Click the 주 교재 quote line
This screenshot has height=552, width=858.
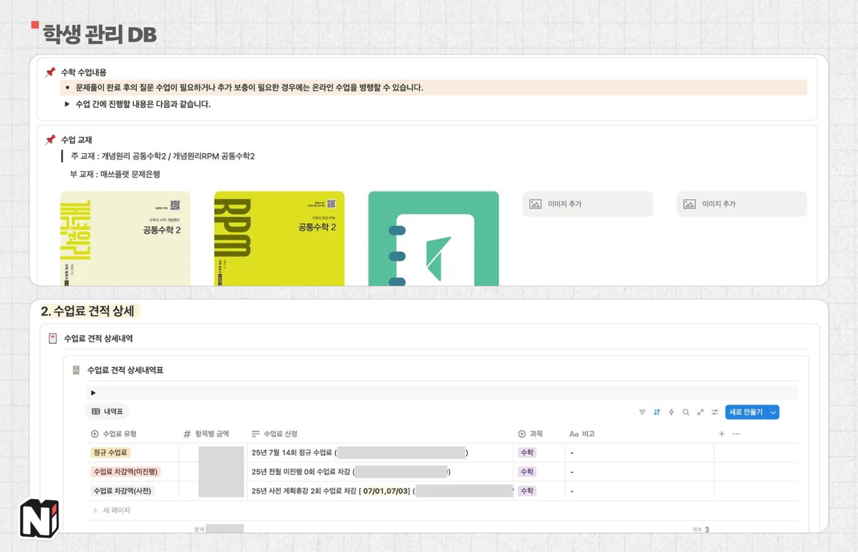(x=162, y=156)
